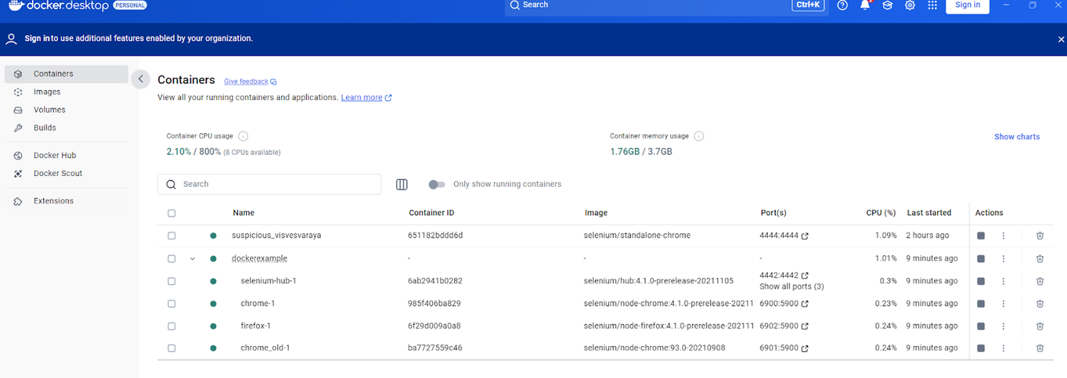
Task: Select the suspicious_visvesvaraya checkbox
Action: pyautogui.click(x=171, y=235)
